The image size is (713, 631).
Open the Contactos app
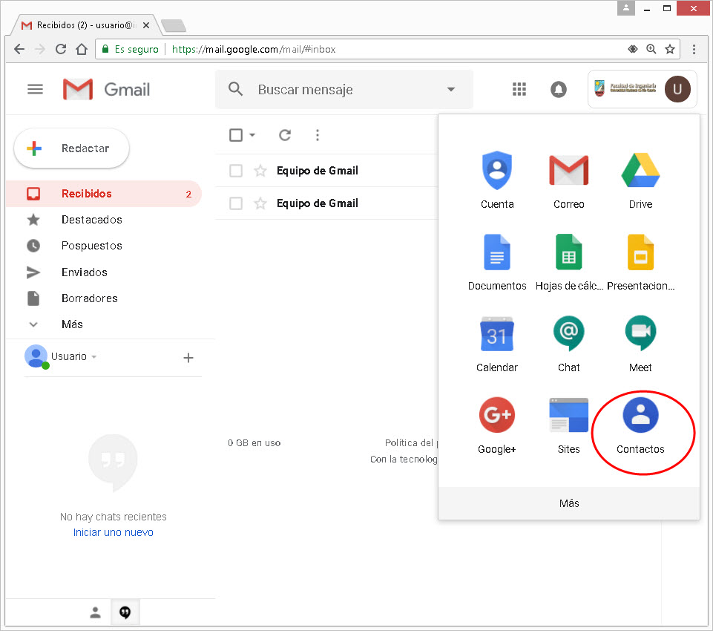(640, 426)
